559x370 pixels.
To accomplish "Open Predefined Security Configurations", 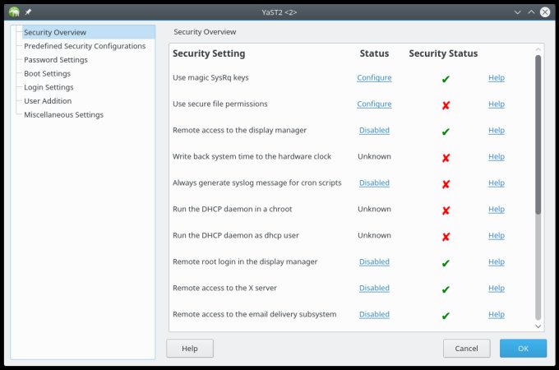I will pos(85,46).
